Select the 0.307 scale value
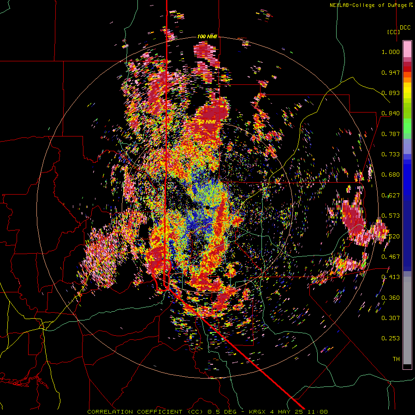 point(391,318)
